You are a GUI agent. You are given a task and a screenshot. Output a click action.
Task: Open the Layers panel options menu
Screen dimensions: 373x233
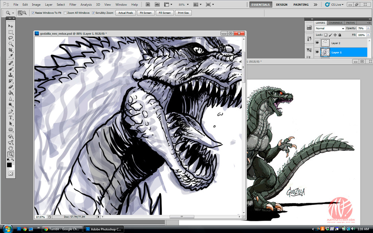(x=369, y=23)
